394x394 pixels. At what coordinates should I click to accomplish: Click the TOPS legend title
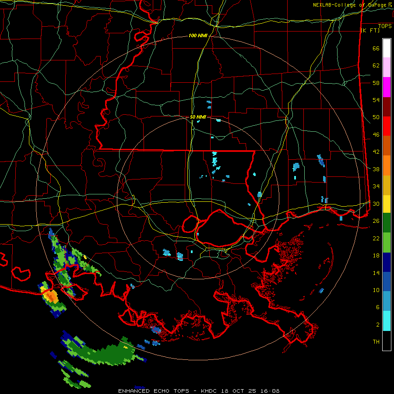(x=385, y=26)
